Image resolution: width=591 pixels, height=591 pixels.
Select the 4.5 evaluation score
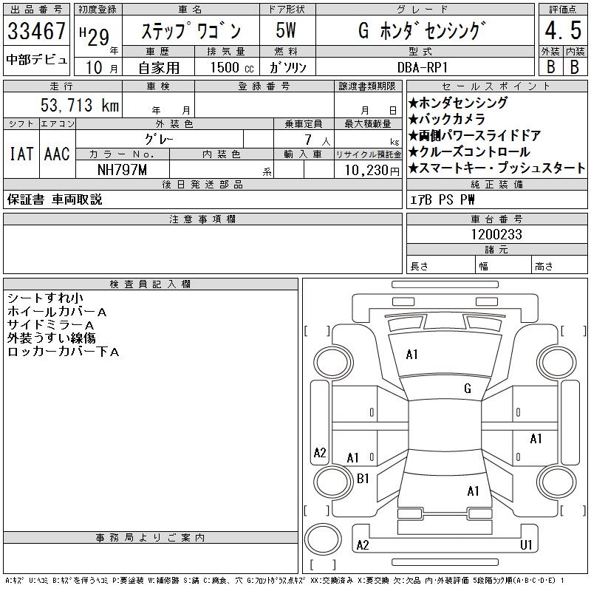click(561, 32)
